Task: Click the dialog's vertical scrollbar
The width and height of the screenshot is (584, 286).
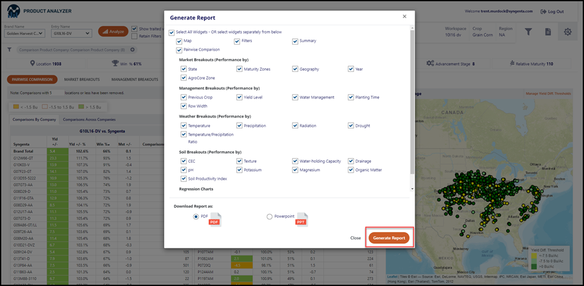Action: pos(411,102)
